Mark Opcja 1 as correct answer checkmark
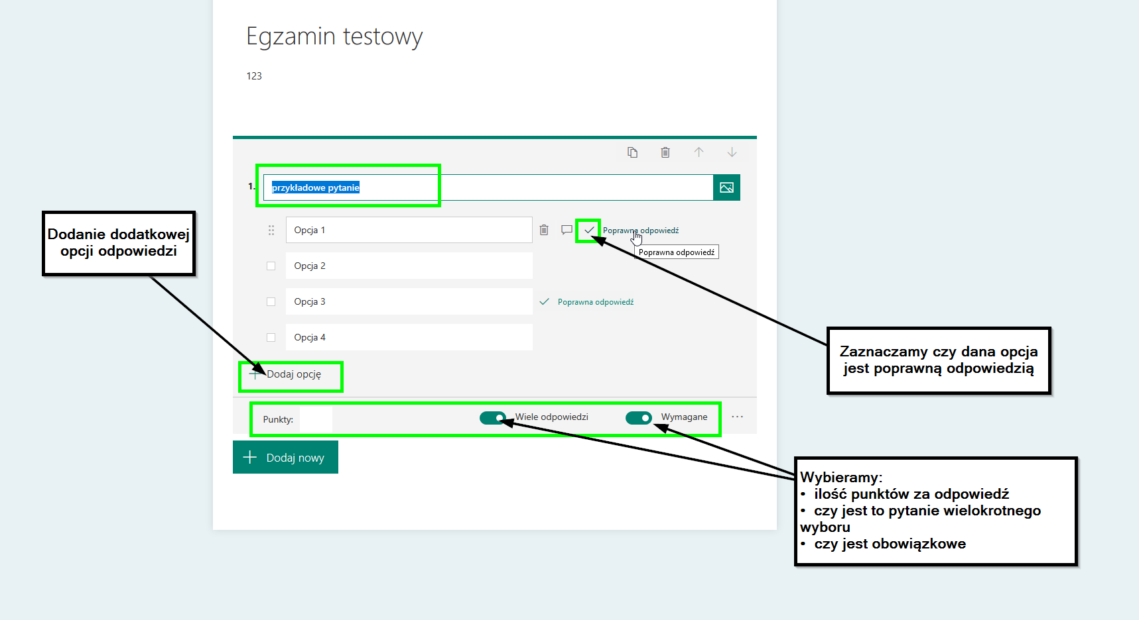The image size is (1139, 620). pyautogui.click(x=589, y=230)
